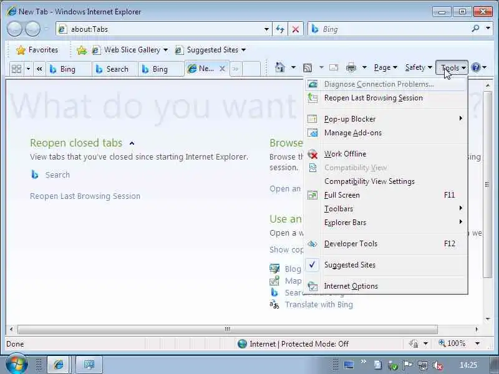Click the horizontal scrollbar thumb
Viewport: 499px width, 374px height.
pos(228,329)
